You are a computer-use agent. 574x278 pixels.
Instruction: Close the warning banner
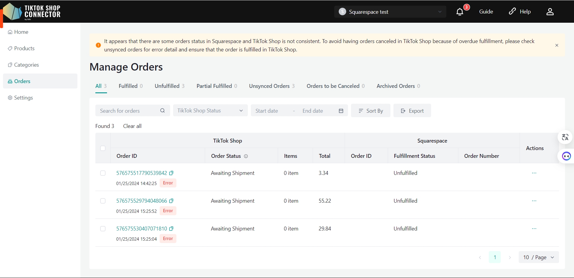(557, 45)
